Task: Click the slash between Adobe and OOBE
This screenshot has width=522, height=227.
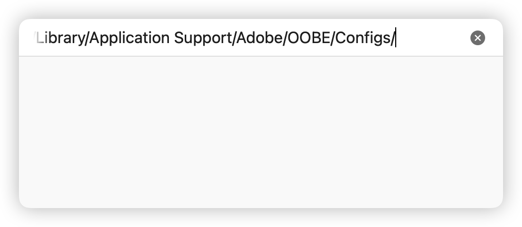Action: click(285, 38)
